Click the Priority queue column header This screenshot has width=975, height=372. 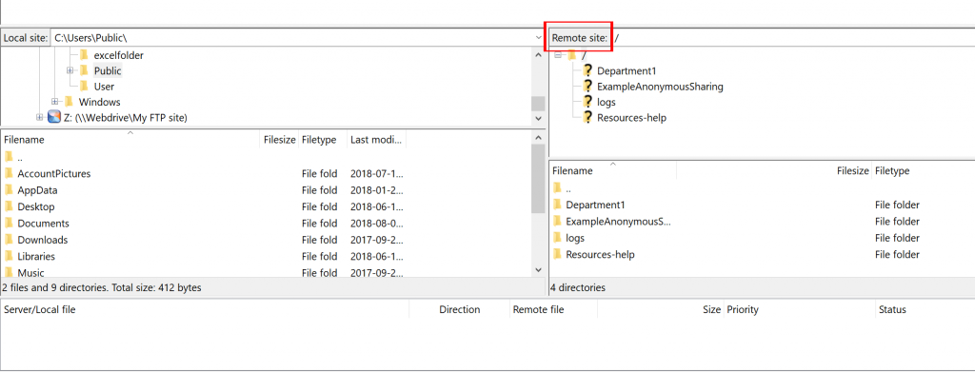pos(799,309)
